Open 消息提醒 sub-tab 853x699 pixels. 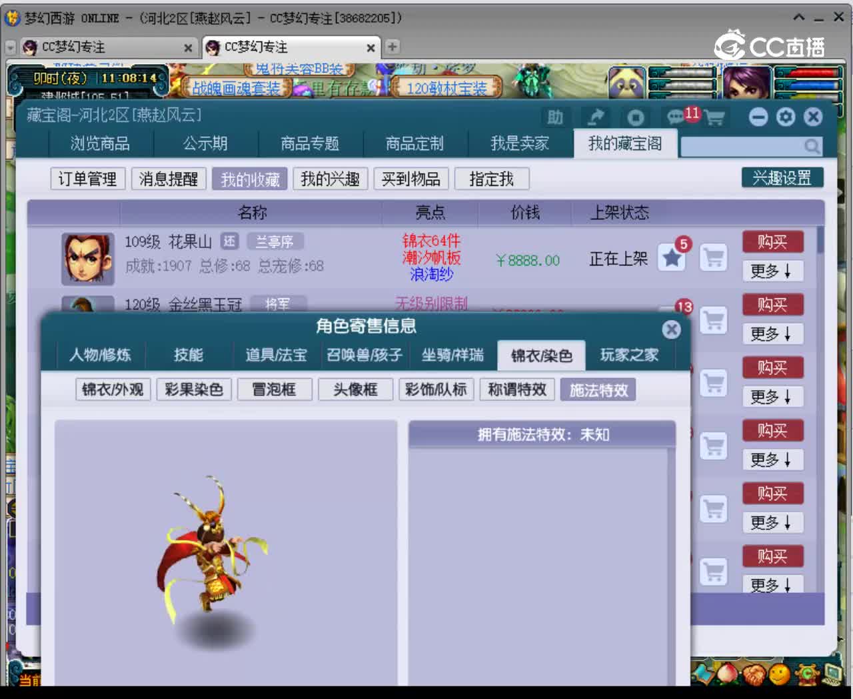coord(169,179)
